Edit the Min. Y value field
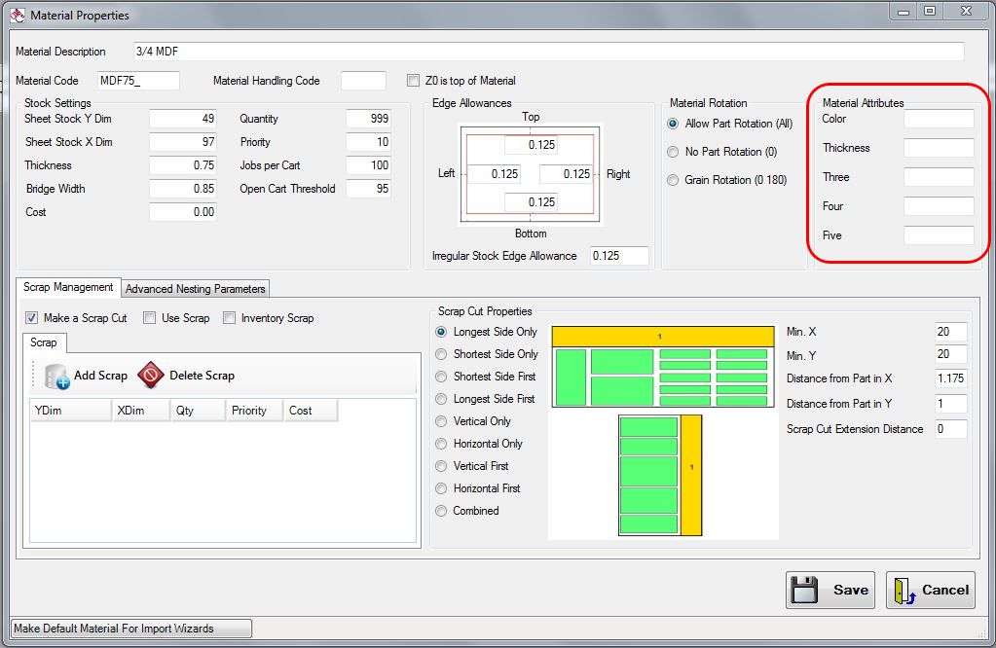Viewport: 996px width, 648px height. [951, 354]
